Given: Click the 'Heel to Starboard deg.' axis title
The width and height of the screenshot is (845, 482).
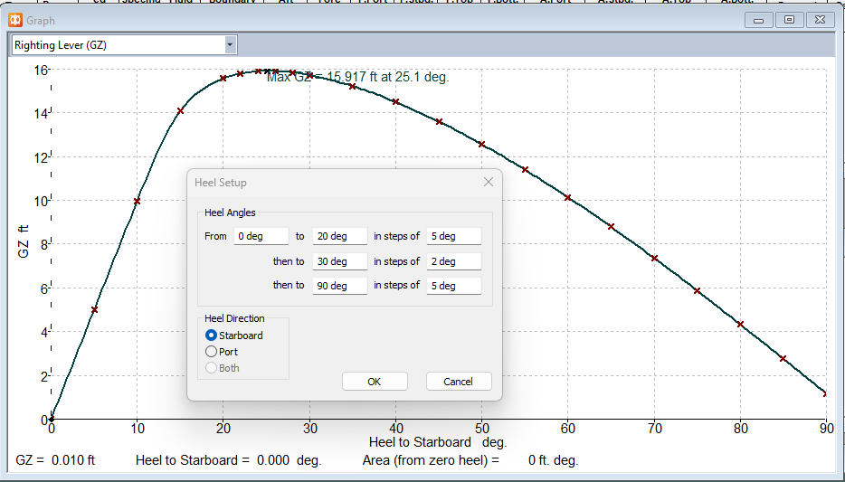Looking at the screenshot, I should click(x=438, y=443).
